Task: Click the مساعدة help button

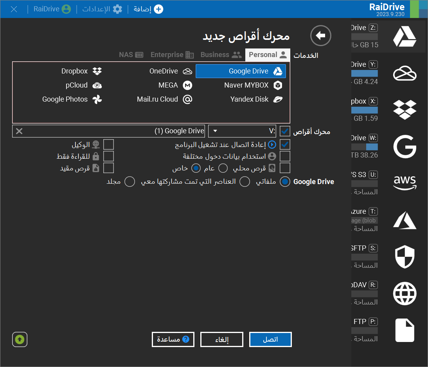Action: click(x=173, y=340)
